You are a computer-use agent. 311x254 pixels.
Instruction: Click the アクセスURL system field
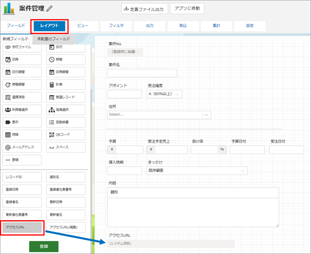[22, 227]
